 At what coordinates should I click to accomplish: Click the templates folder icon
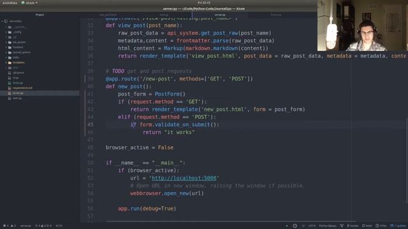(x=10, y=62)
